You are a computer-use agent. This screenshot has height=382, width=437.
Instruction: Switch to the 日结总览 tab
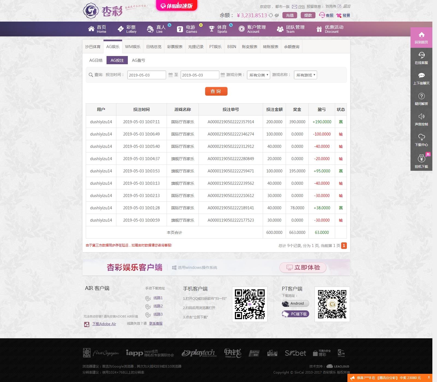click(x=154, y=47)
